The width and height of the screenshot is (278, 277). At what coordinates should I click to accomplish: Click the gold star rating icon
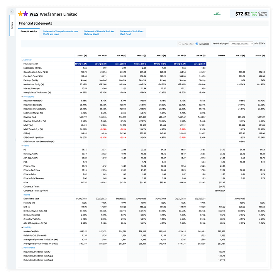coord(20,14)
